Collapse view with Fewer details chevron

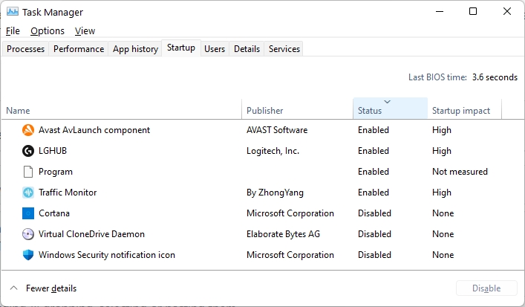coord(13,288)
